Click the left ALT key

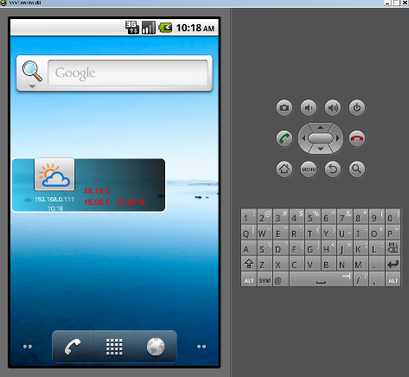tap(248, 279)
